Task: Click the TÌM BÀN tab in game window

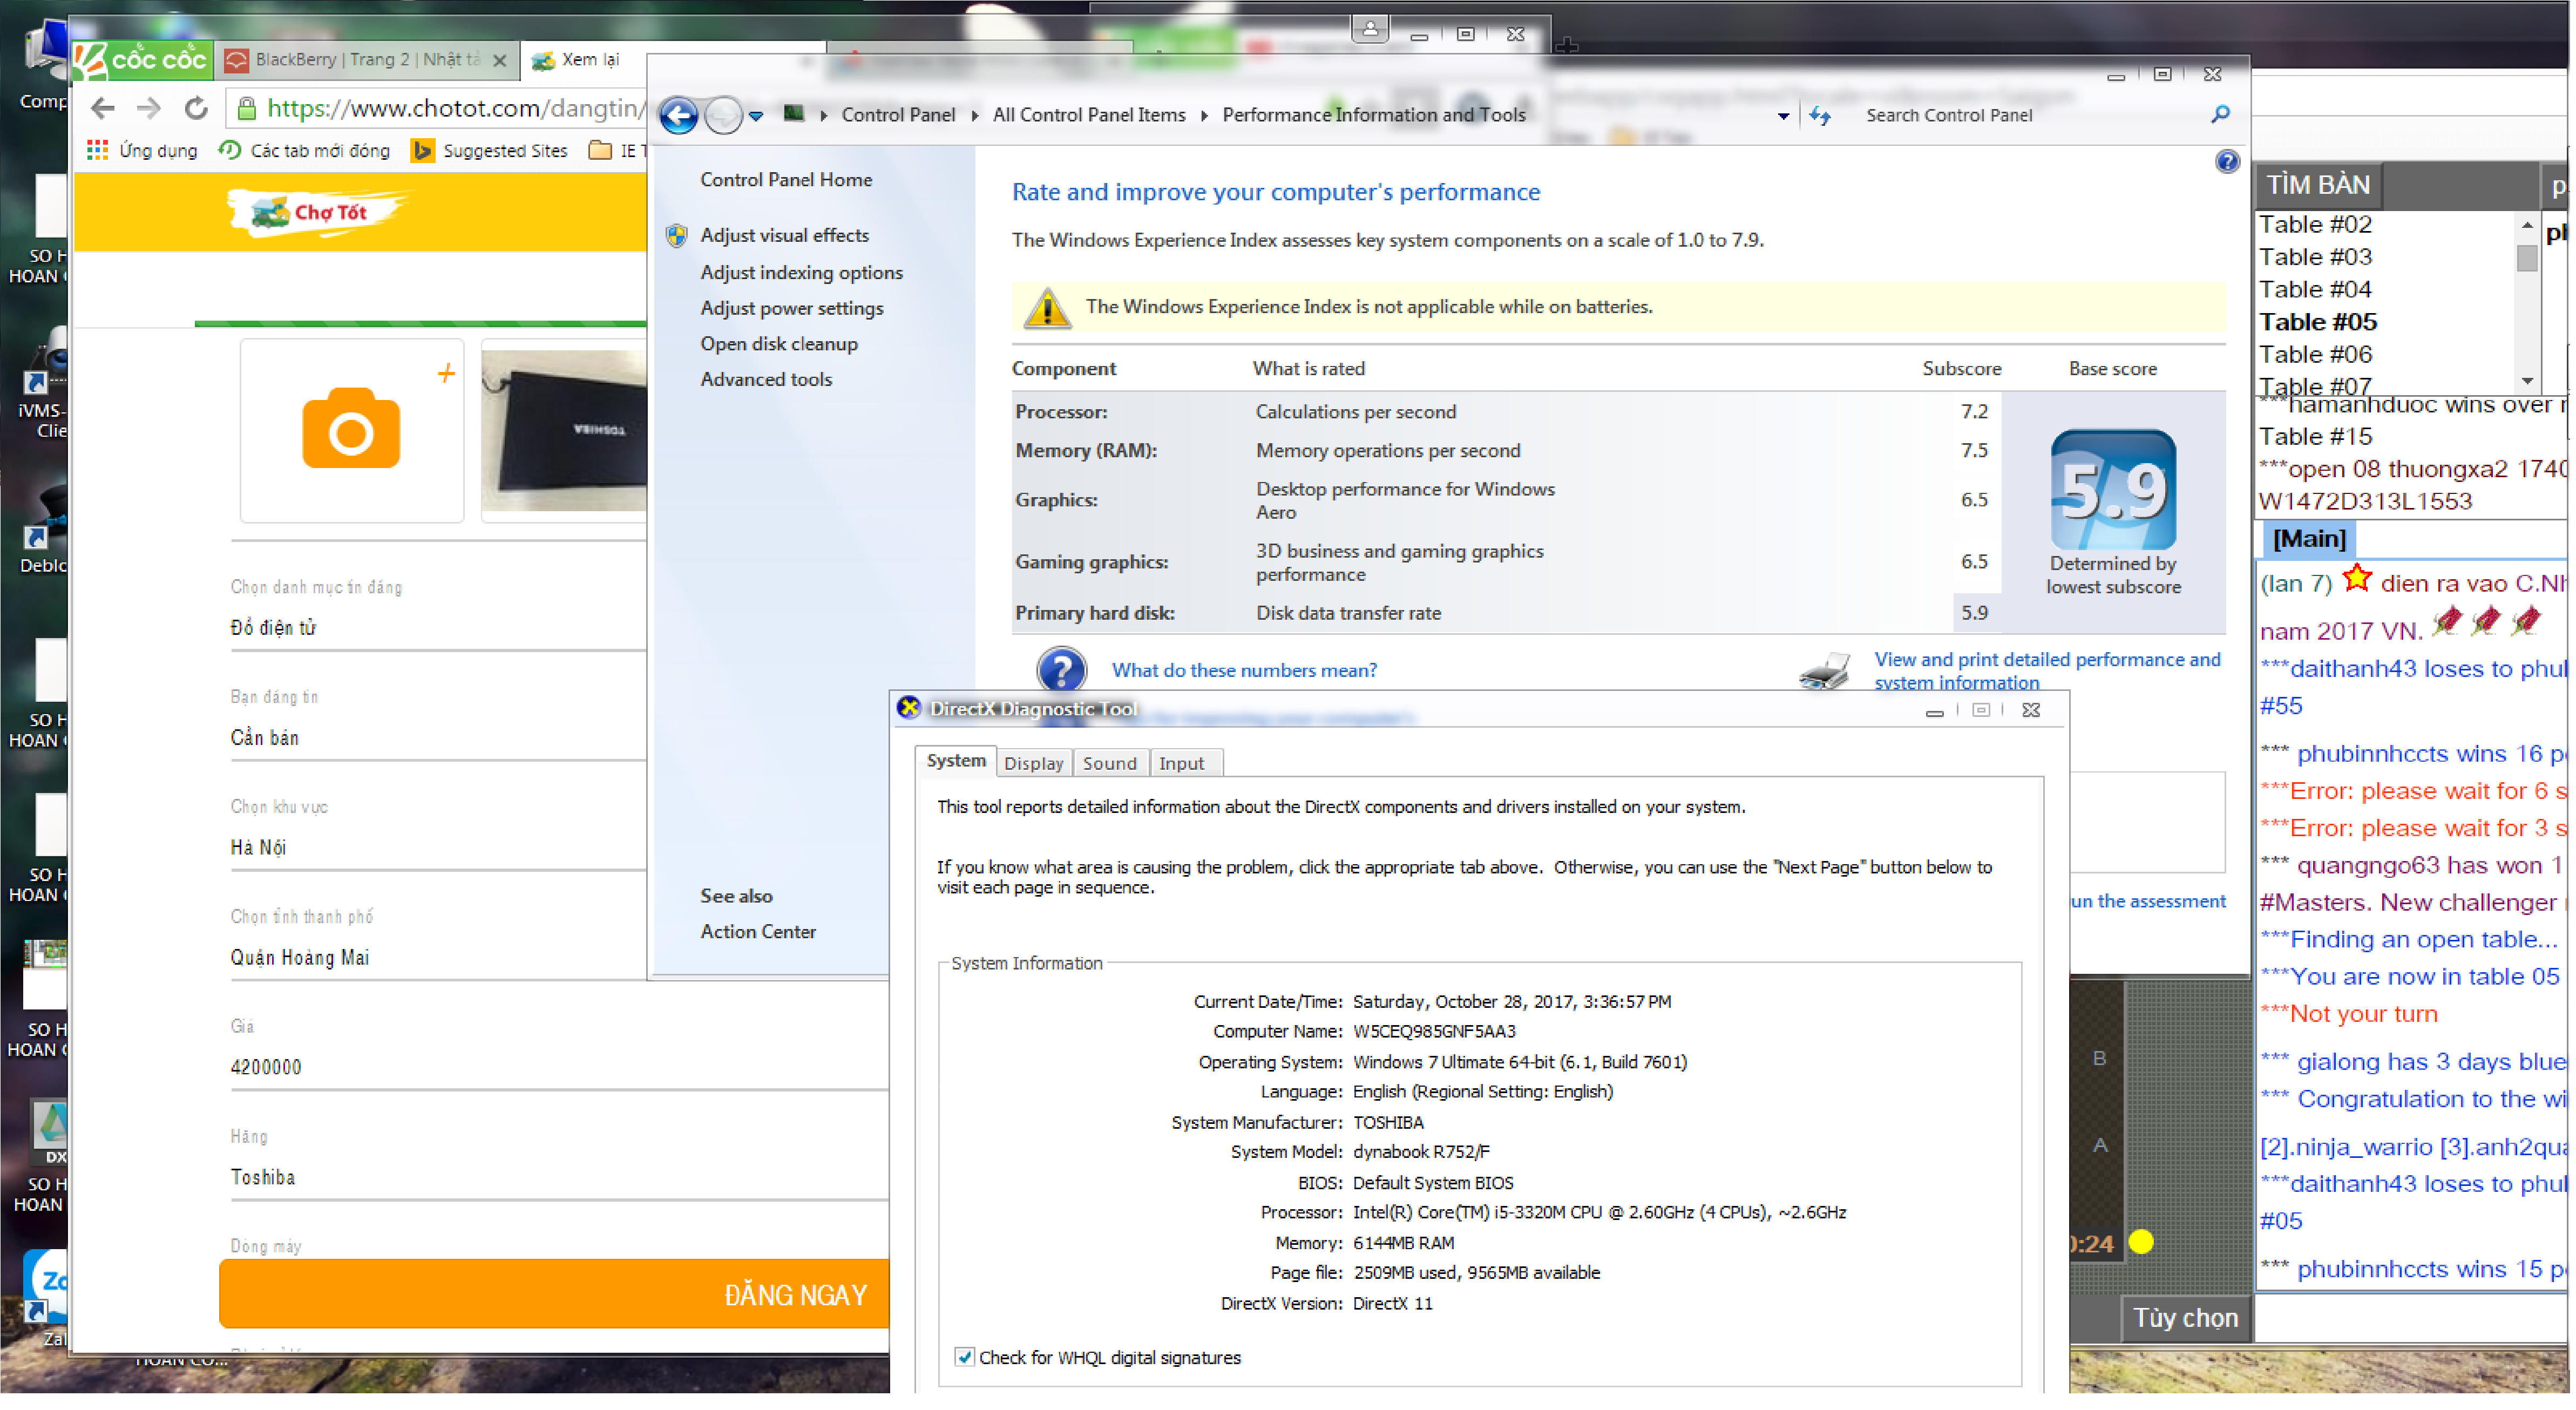Action: tap(2318, 185)
